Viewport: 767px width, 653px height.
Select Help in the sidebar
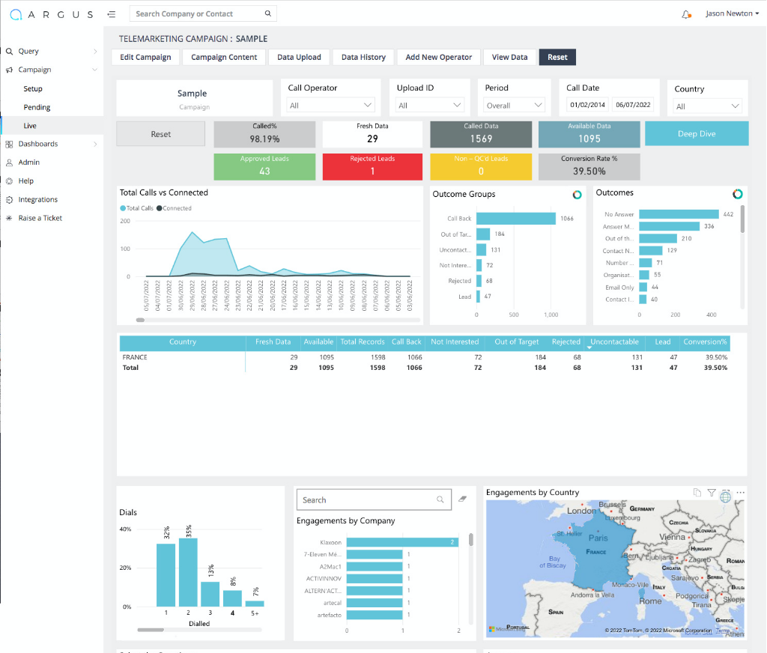tap(26, 181)
